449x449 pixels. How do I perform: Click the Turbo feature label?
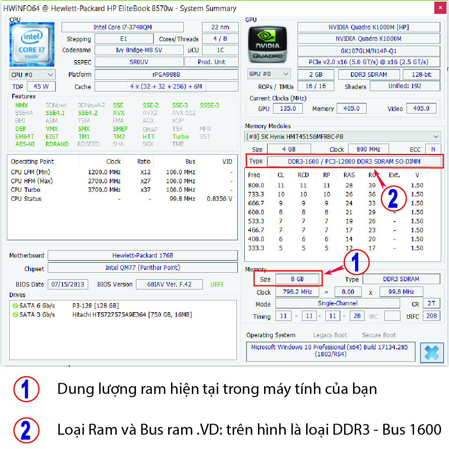point(180,137)
